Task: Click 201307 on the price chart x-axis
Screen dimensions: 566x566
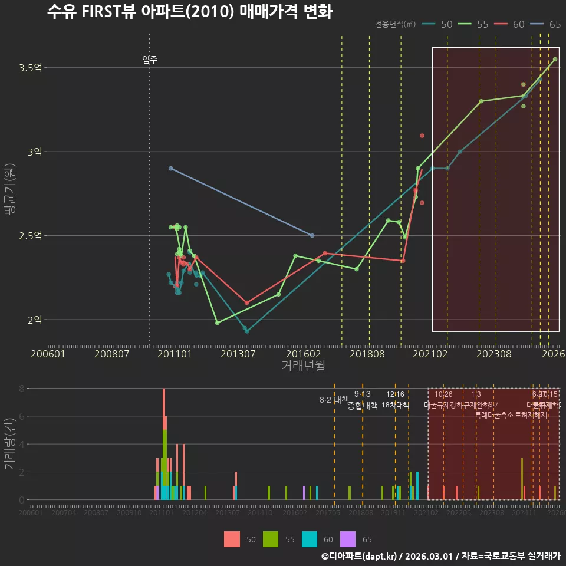Action: pyautogui.click(x=238, y=354)
